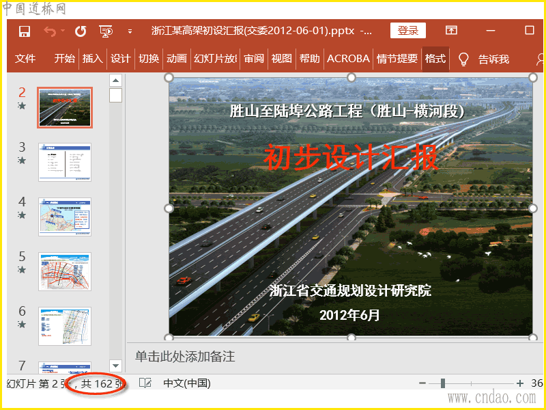
Task: Click the text 浙江省交通规划设计研究院
Action: 350,290
